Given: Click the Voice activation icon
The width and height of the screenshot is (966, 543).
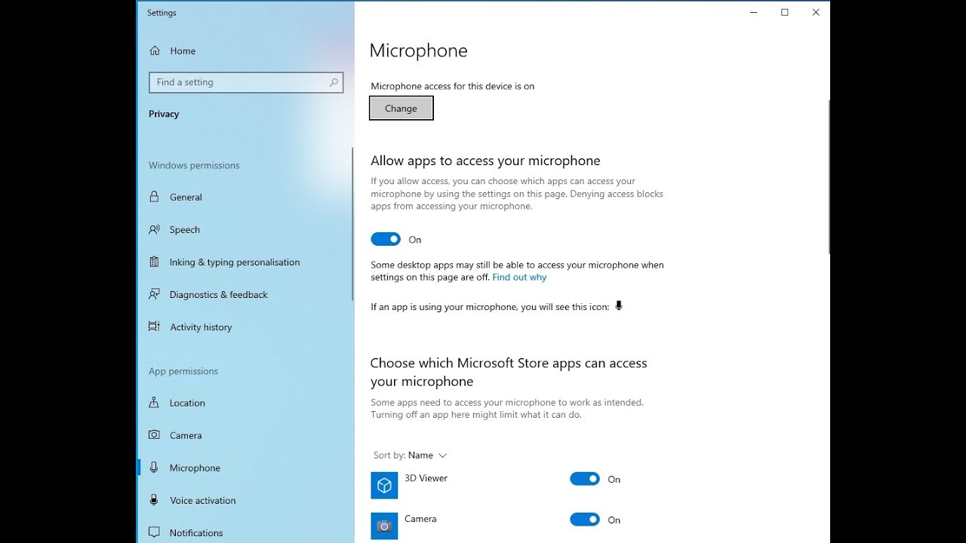Looking at the screenshot, I should pos(154,500).
